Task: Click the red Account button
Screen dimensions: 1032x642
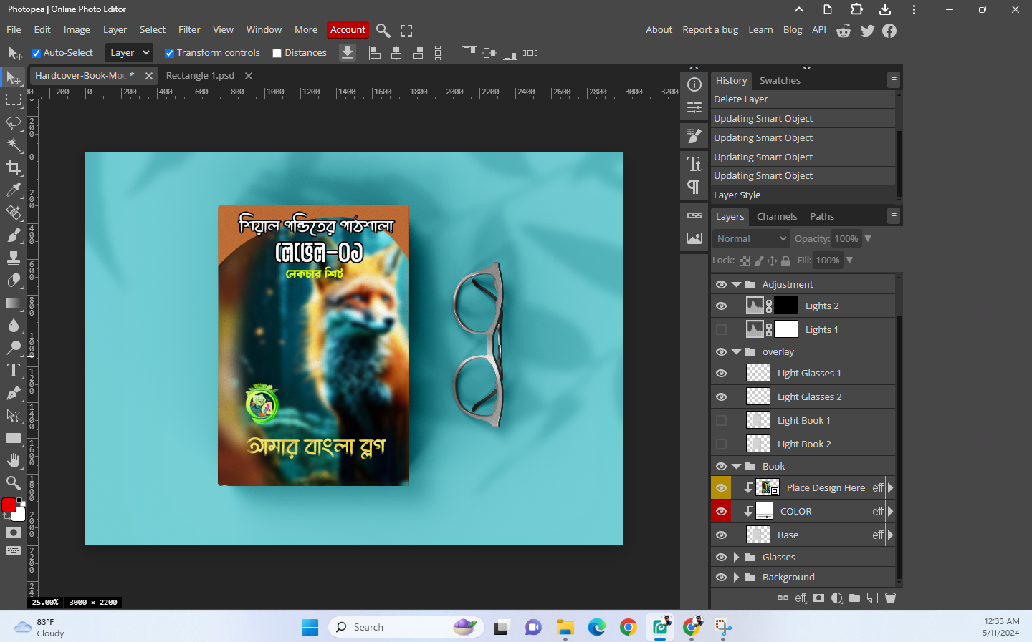Action: click(348, 30)
